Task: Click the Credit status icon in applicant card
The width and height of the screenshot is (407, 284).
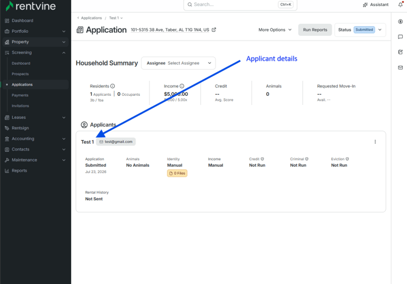Action: tap(262, 159)
